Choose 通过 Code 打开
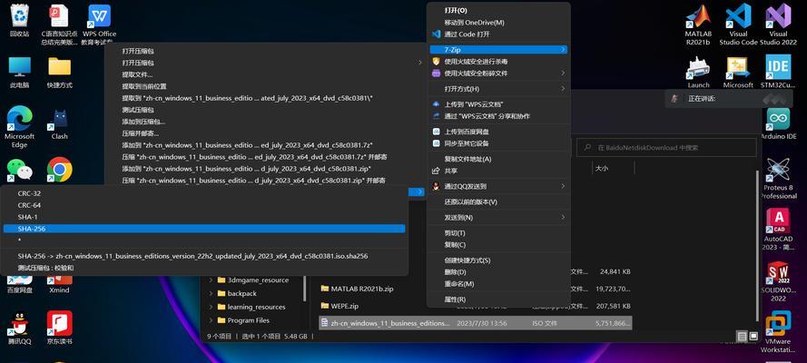The image size is (807, 363). click(x=498, y=34)
